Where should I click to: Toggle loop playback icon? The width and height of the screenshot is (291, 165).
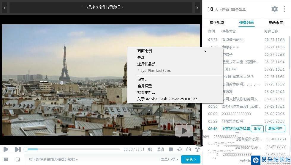pos(179,149)
